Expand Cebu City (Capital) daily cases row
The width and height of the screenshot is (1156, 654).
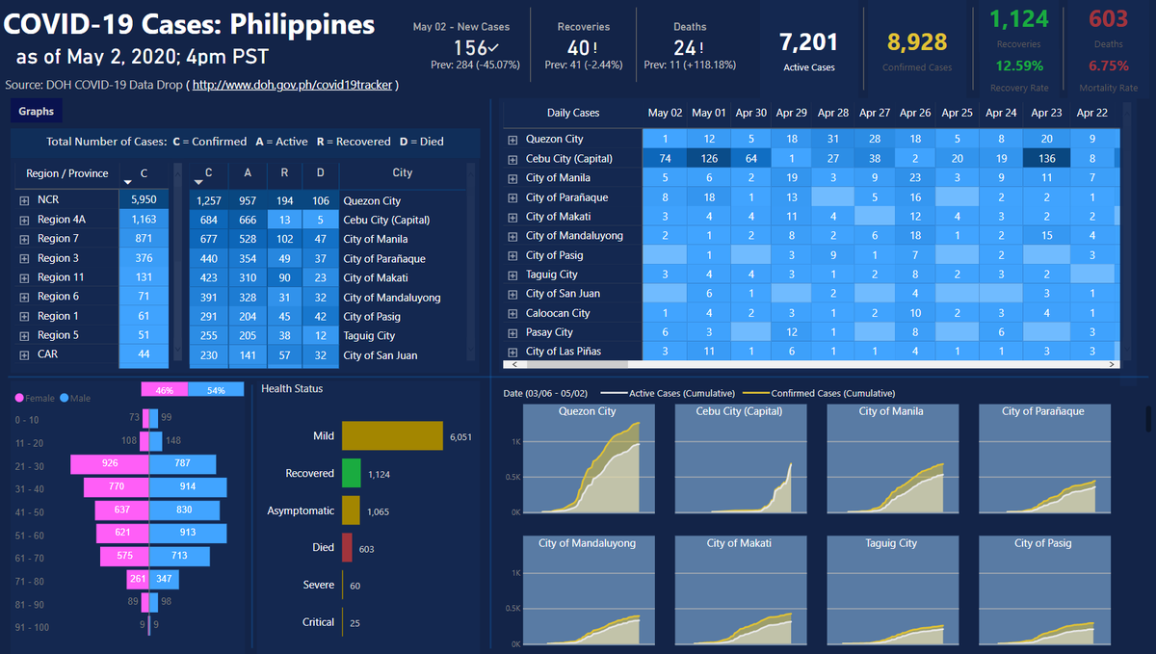click(512, 159)
